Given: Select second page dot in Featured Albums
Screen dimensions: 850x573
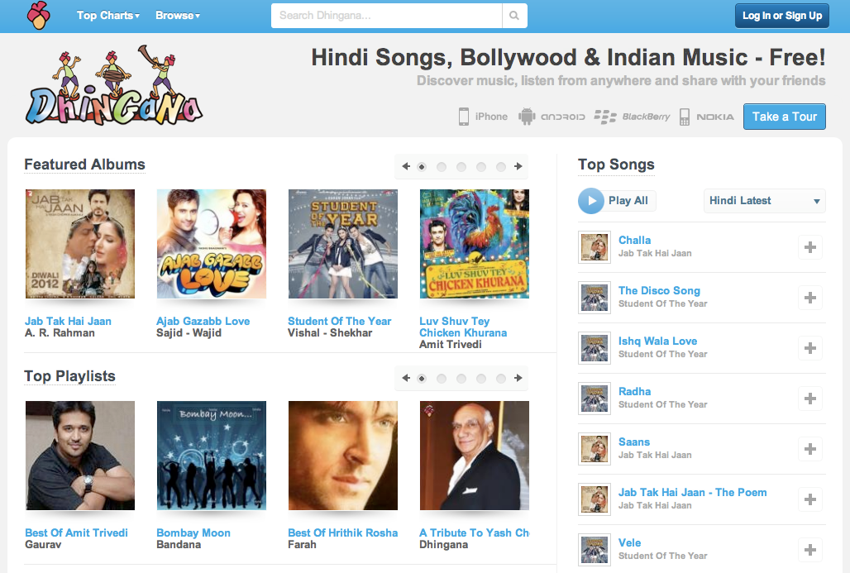Looking at the screenshot, I should click(442, 167).
